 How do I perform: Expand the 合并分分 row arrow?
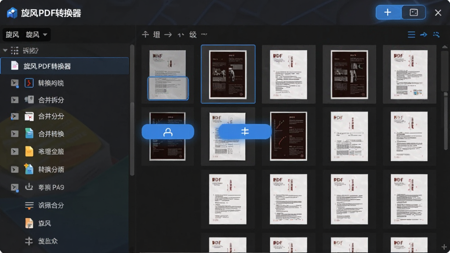(15, 116)
